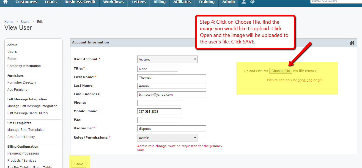This screenshot has height=168, width=362.
Task: Open the Customers menu
Action: (x=26, y=2)
